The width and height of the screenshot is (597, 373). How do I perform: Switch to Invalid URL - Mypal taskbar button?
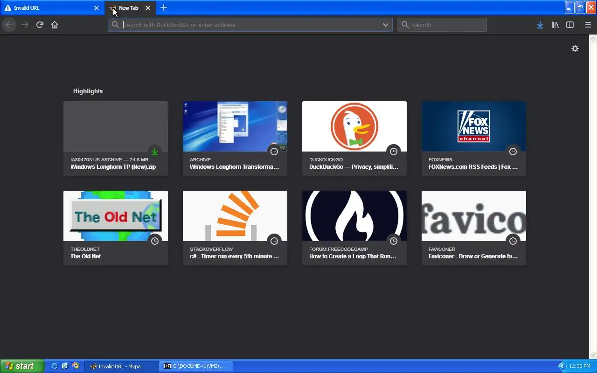pos(122,366)
